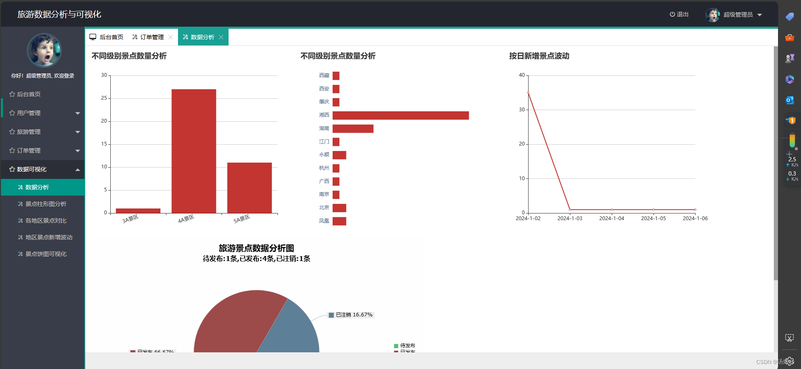Click the 湖南 horizontal bar

[353, 129]
